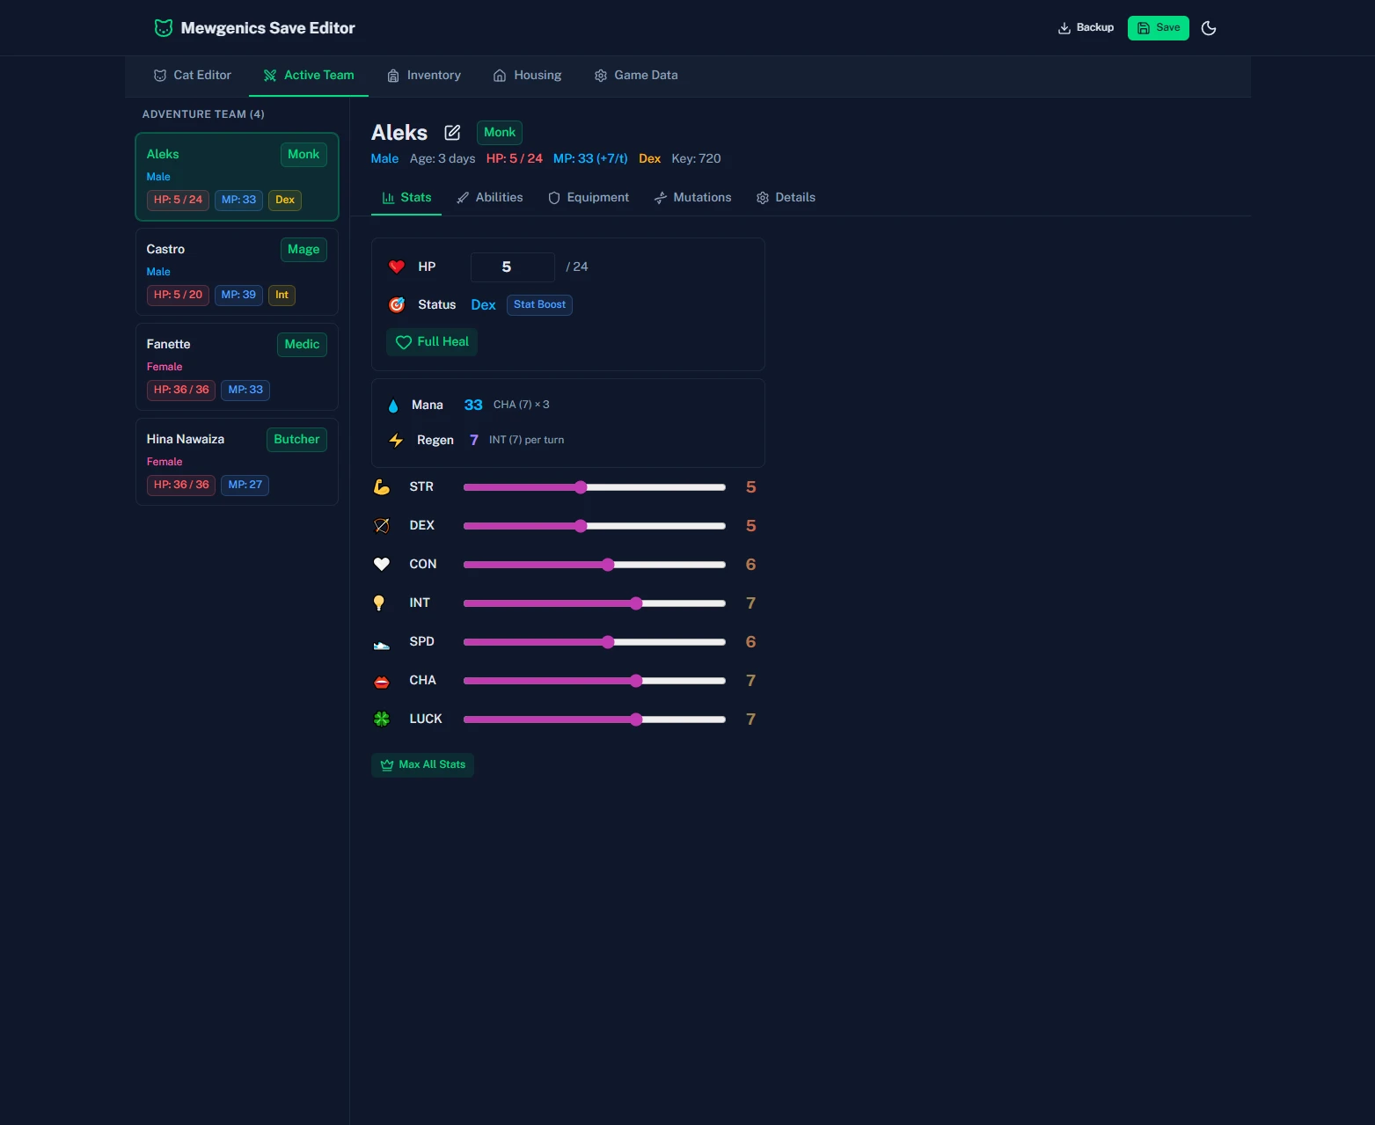This screenshot has width=1375, height=1125.
Task: Click the 'MP: 27' badge on Hina Nawaiza
Action: [245, 486]
